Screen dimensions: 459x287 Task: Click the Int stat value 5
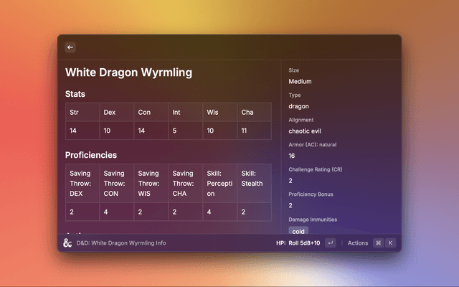174,131
